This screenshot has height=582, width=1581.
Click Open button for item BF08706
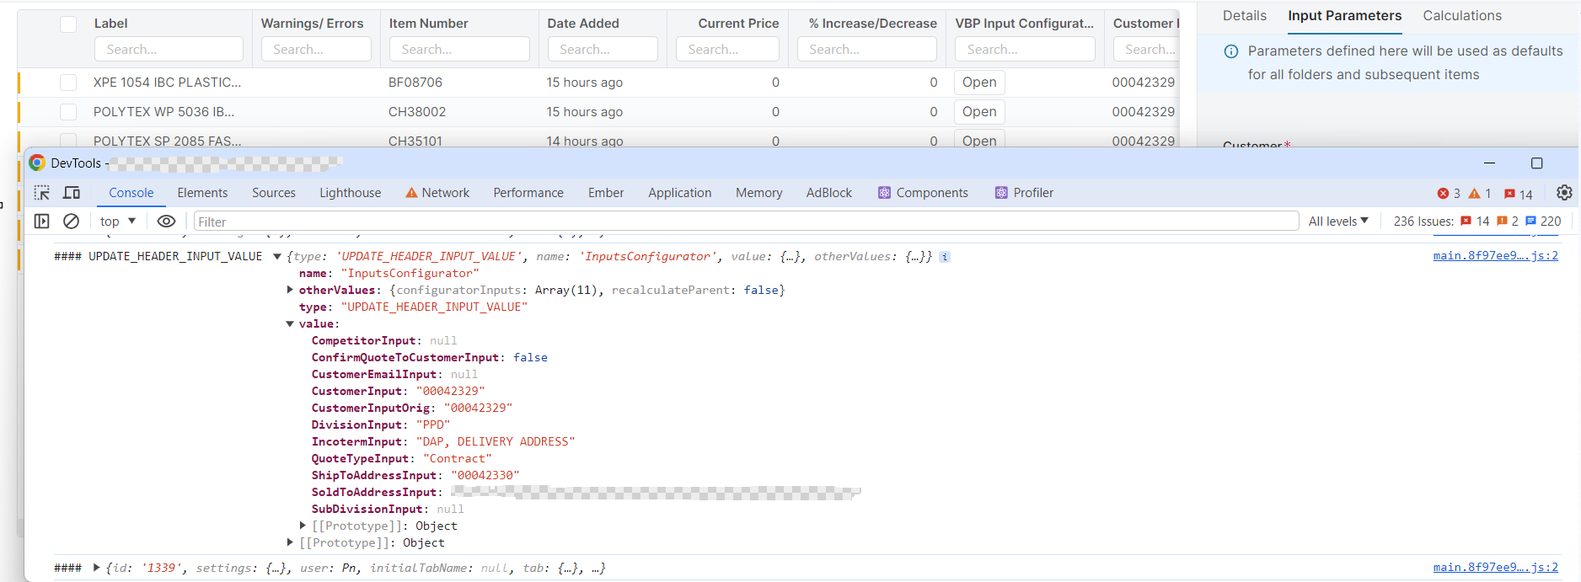pos(979,83)
